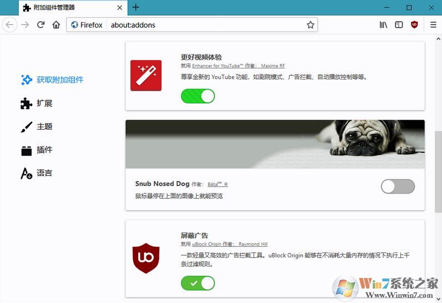Screen dimensions: 442x303
Task: Open the 插件 plugins section
Action: pos(37,150)
